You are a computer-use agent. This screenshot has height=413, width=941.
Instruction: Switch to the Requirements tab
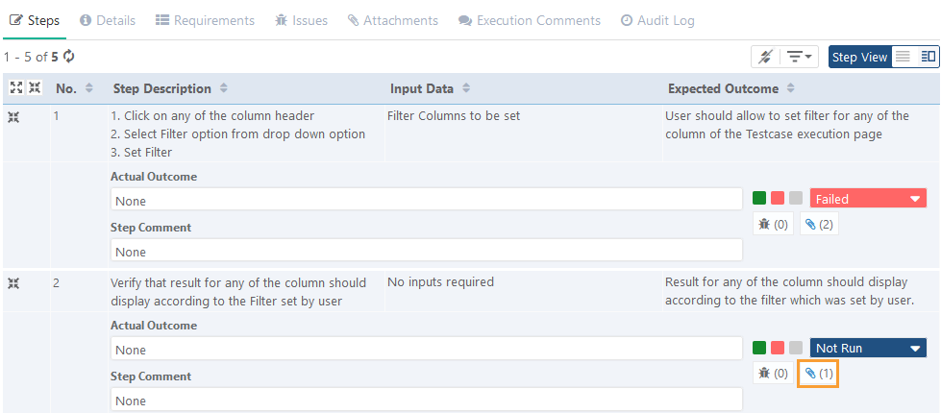[205, 20]
